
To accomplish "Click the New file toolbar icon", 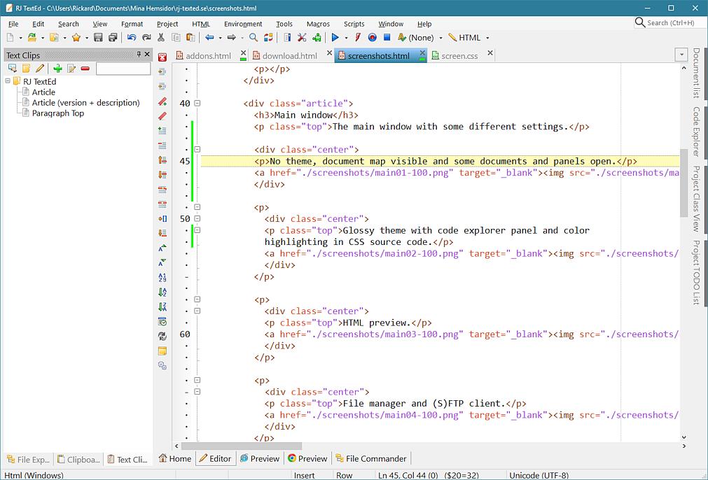I will point(10,38).
